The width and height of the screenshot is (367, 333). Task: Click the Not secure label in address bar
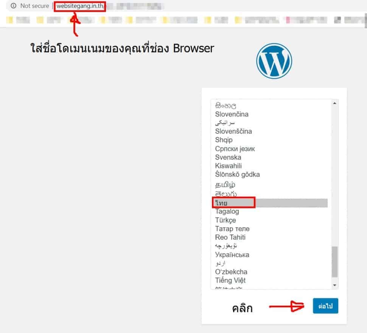coord(35,6)
